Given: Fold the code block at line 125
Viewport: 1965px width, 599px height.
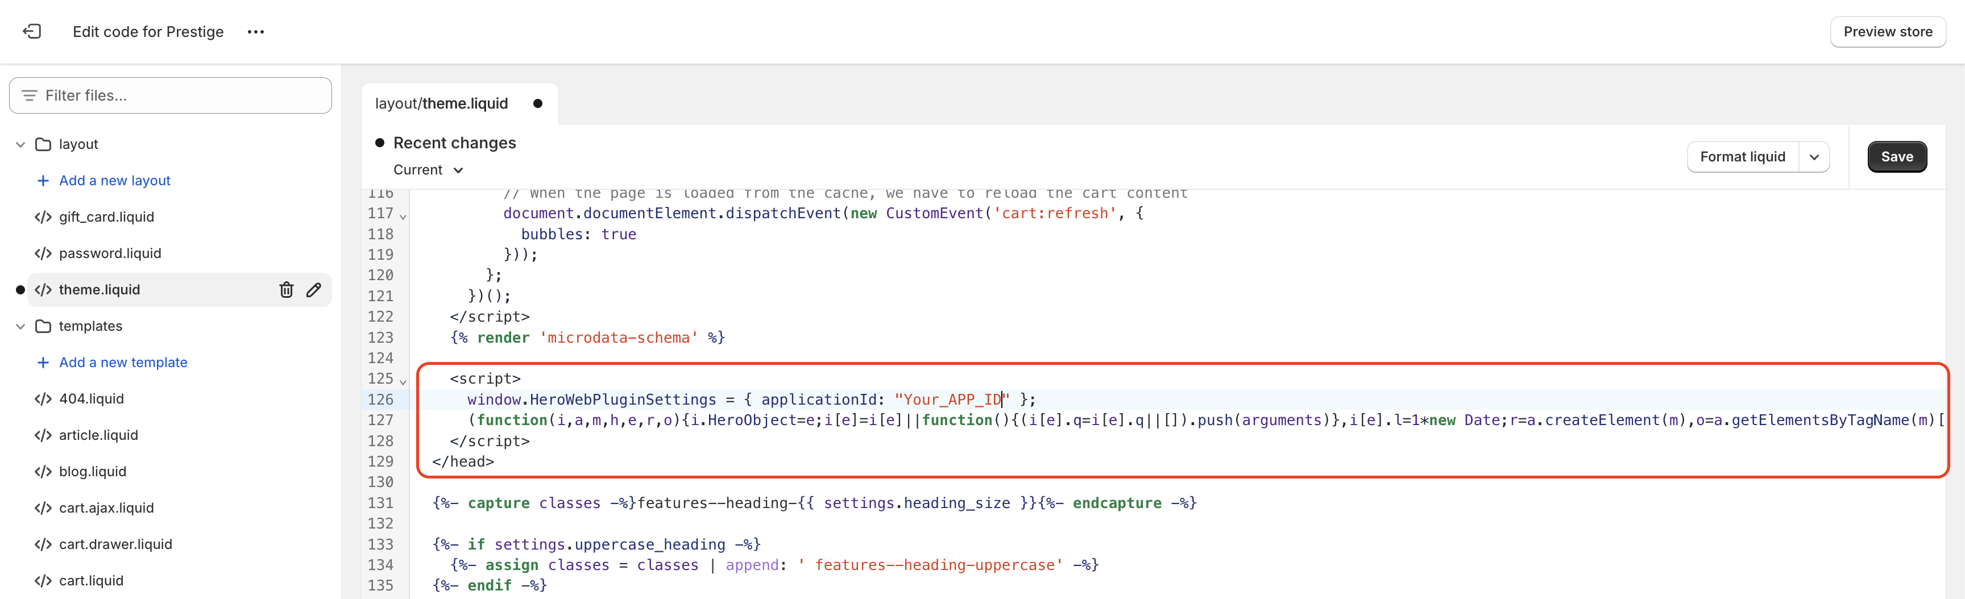Looking at the screenshot, I should click(x=403, y=381).
